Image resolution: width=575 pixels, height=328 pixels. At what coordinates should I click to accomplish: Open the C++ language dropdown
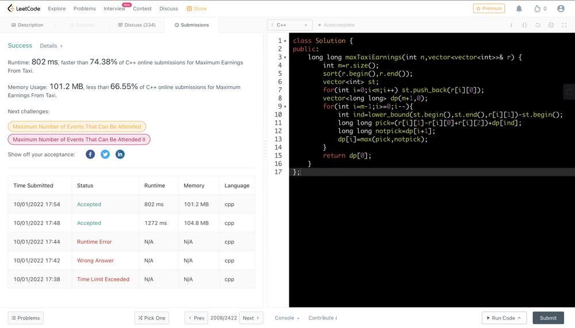[290, 25]
